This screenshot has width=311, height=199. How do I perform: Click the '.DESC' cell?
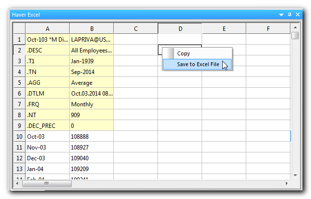coord(48,50)
